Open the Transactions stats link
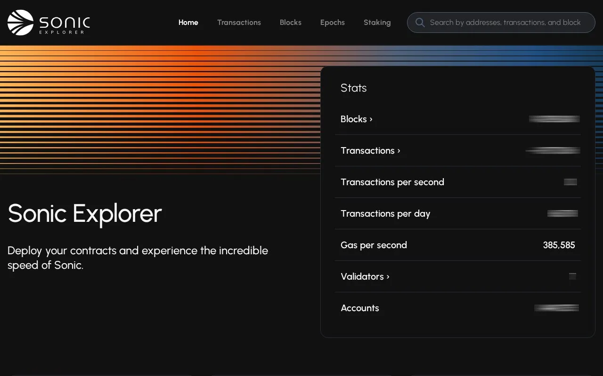 [x=370, y=150]
